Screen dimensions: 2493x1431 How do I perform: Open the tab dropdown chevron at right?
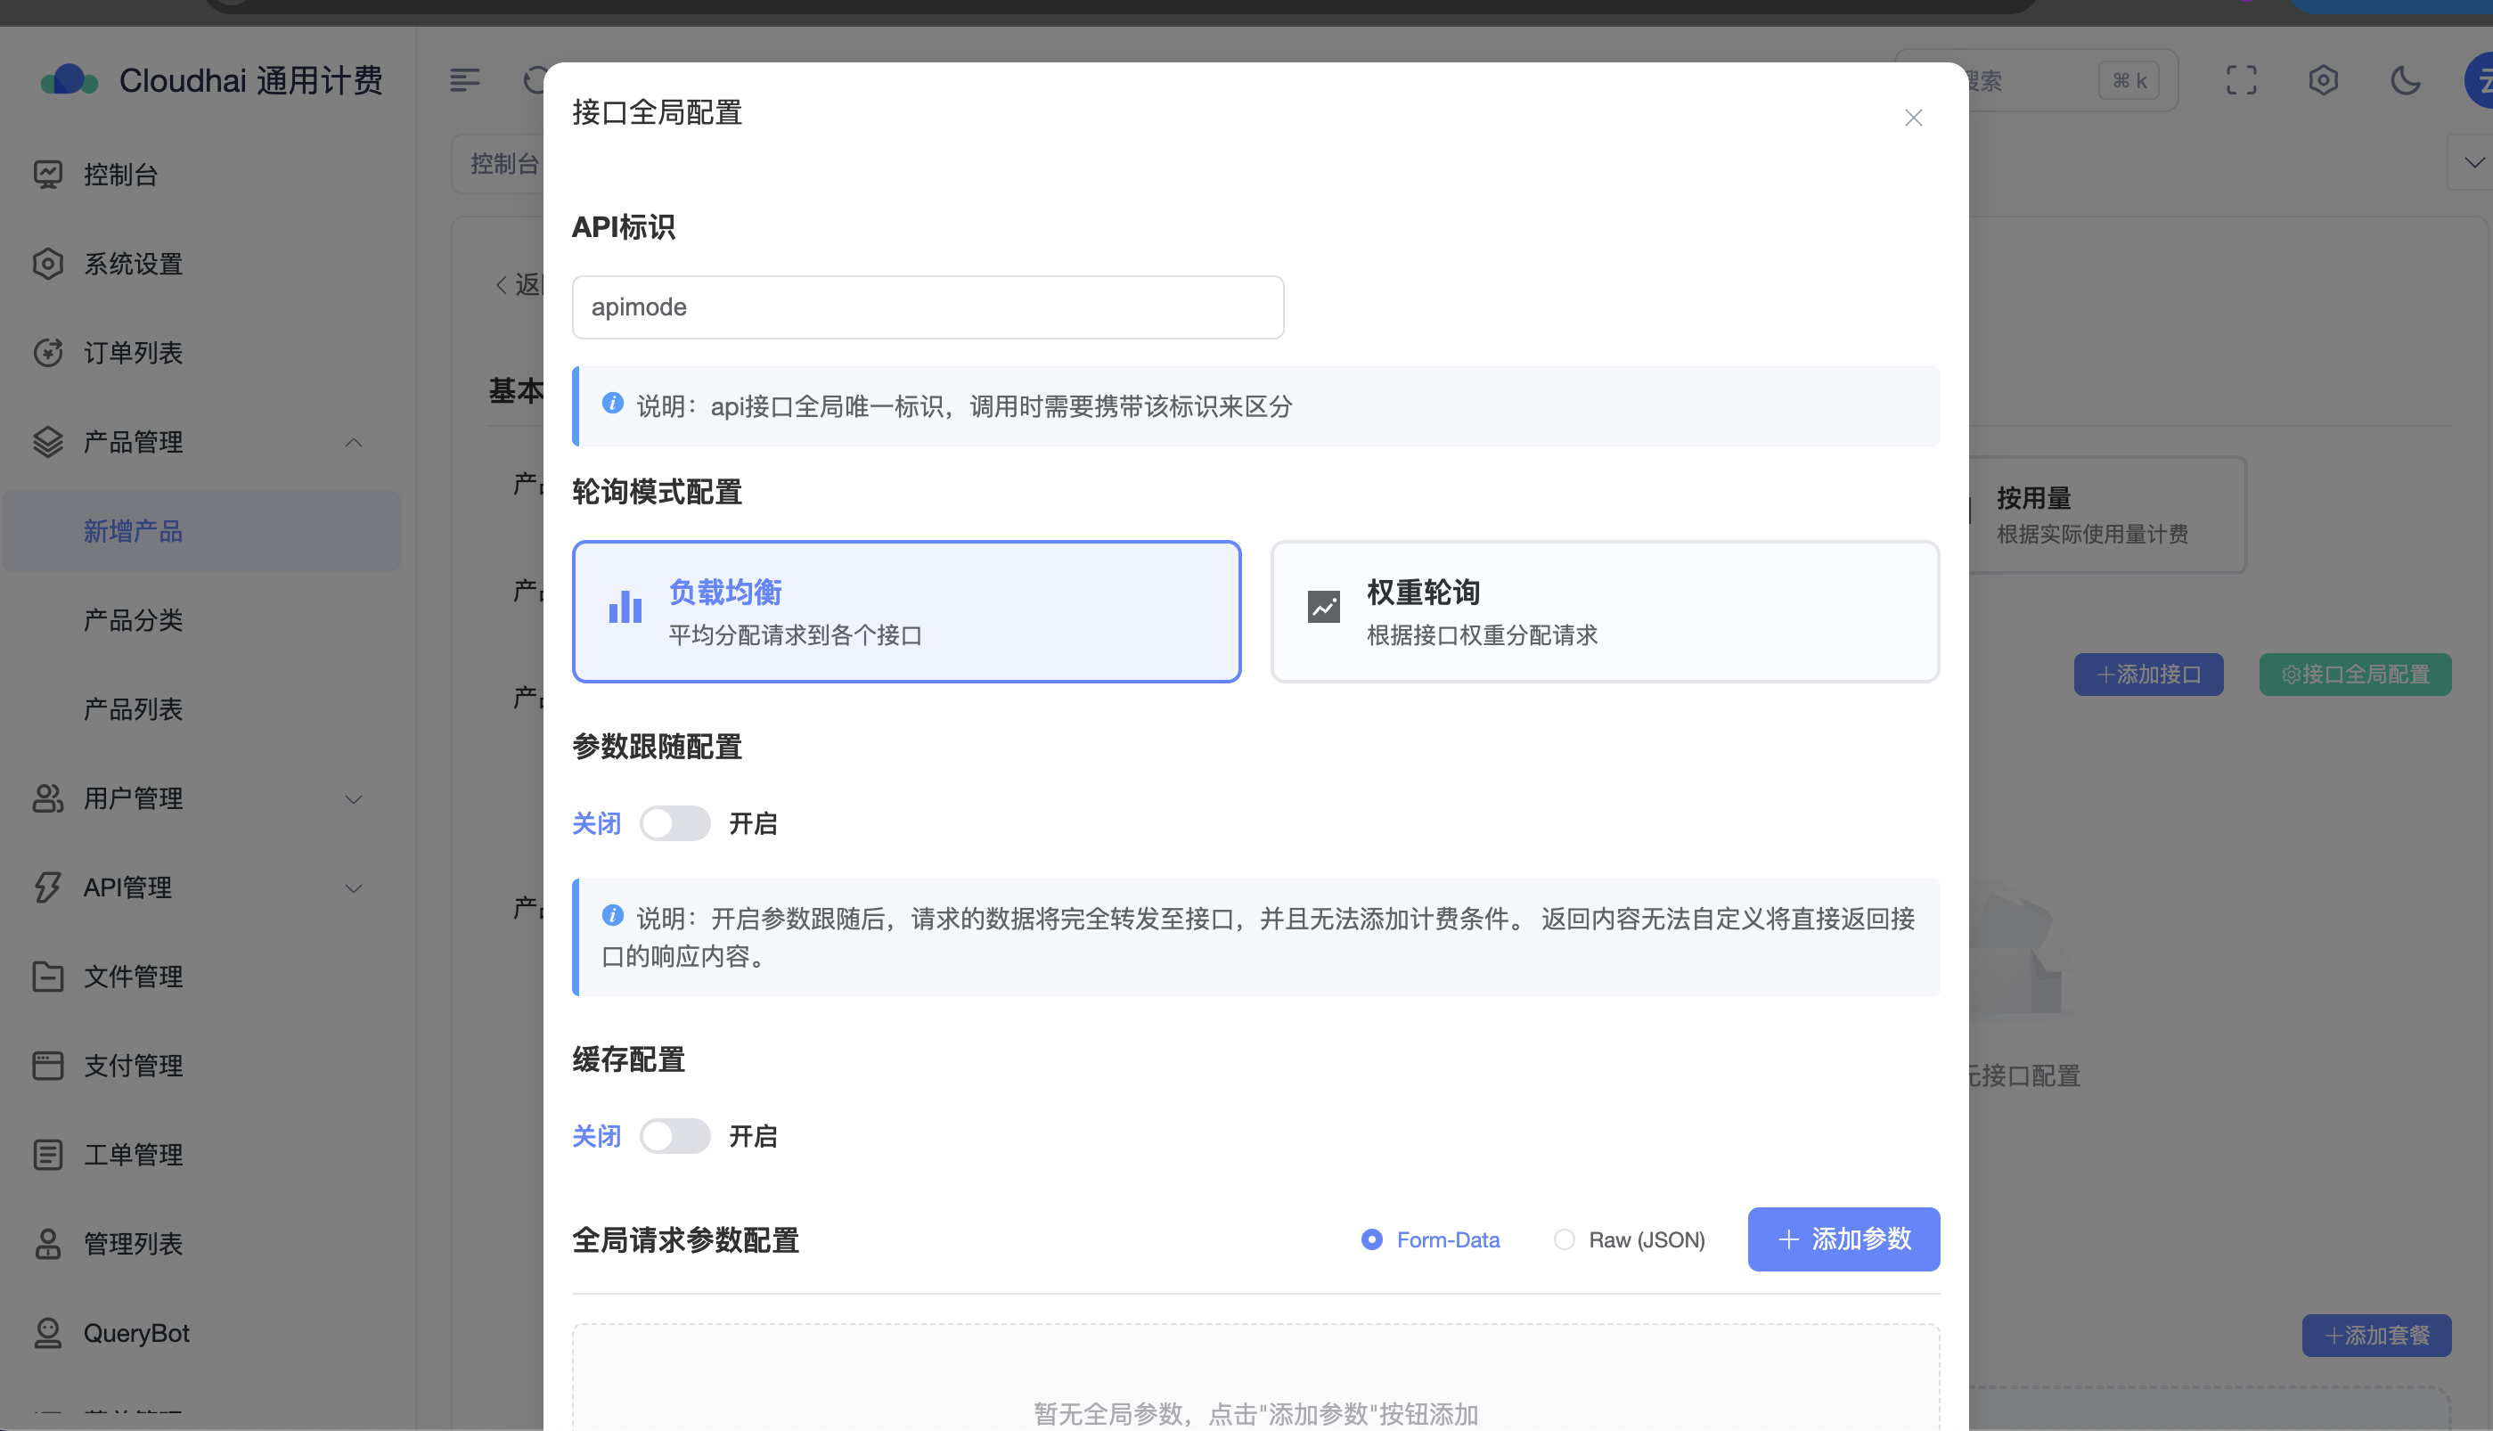(2473, 162)
